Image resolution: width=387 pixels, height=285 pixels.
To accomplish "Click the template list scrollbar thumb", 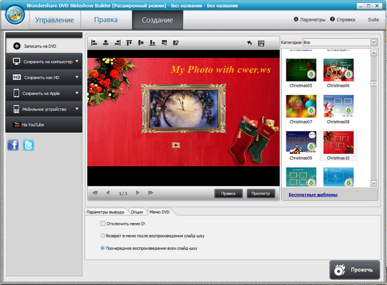I will coord(374,84).
